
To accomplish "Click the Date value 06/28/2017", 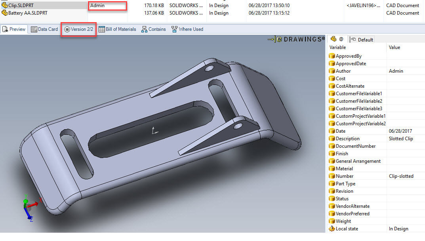I will [400, 131].
